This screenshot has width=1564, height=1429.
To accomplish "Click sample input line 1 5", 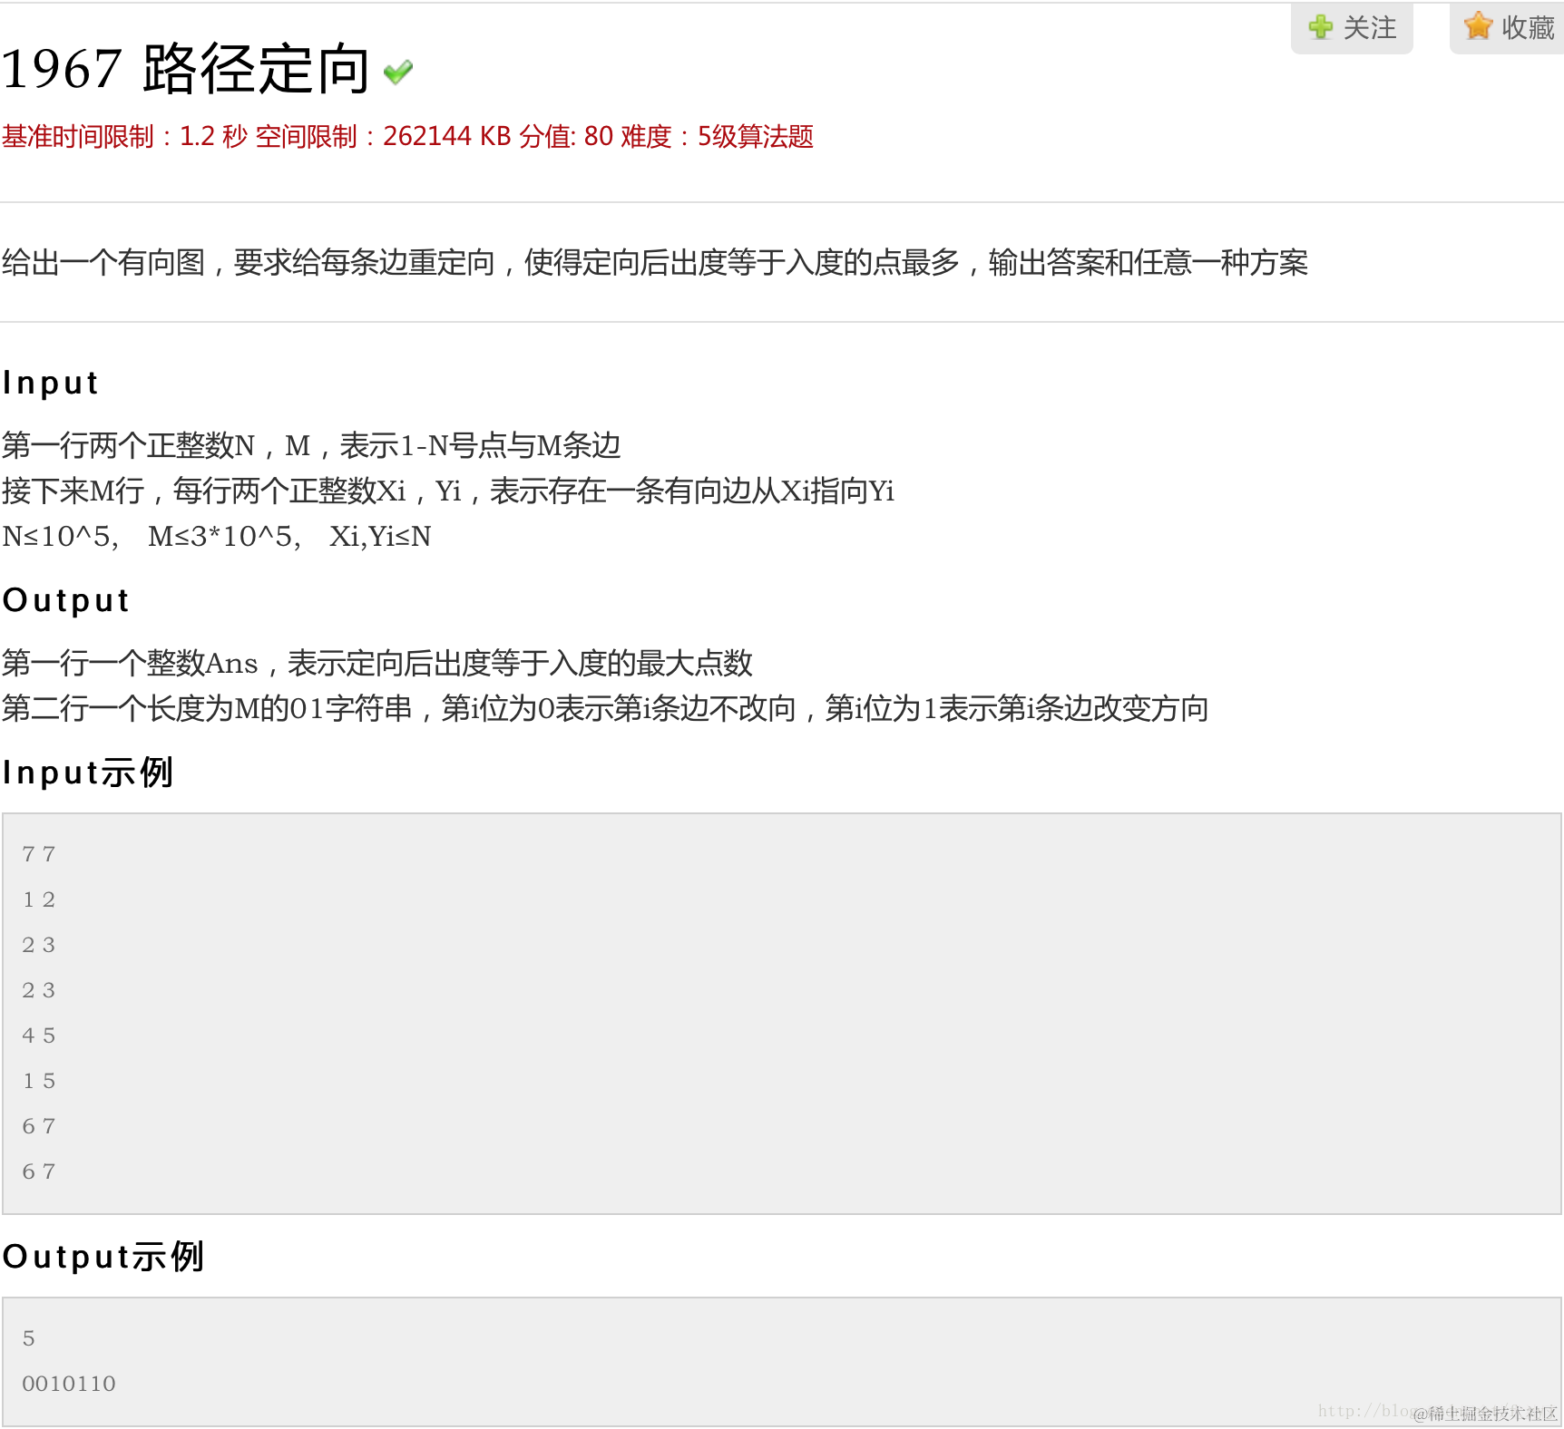I will pos(39,1081).
